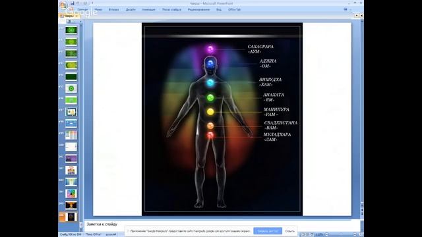Open the quick access toolbar customize arrow
Viewport: 422px width, 237px height.
click(x=92, y=3)
